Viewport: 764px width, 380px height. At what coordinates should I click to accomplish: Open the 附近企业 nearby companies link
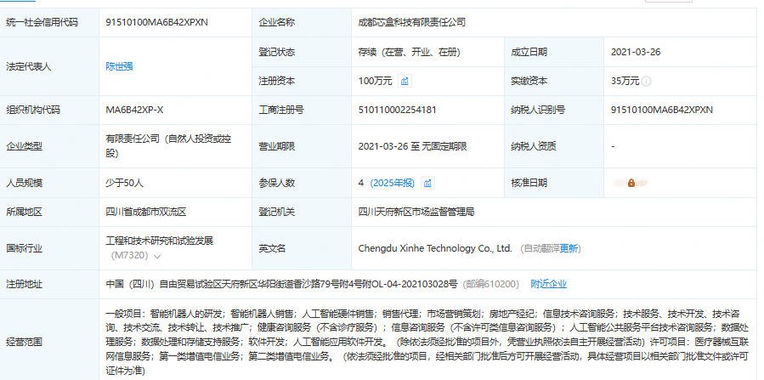pos(549,284)
